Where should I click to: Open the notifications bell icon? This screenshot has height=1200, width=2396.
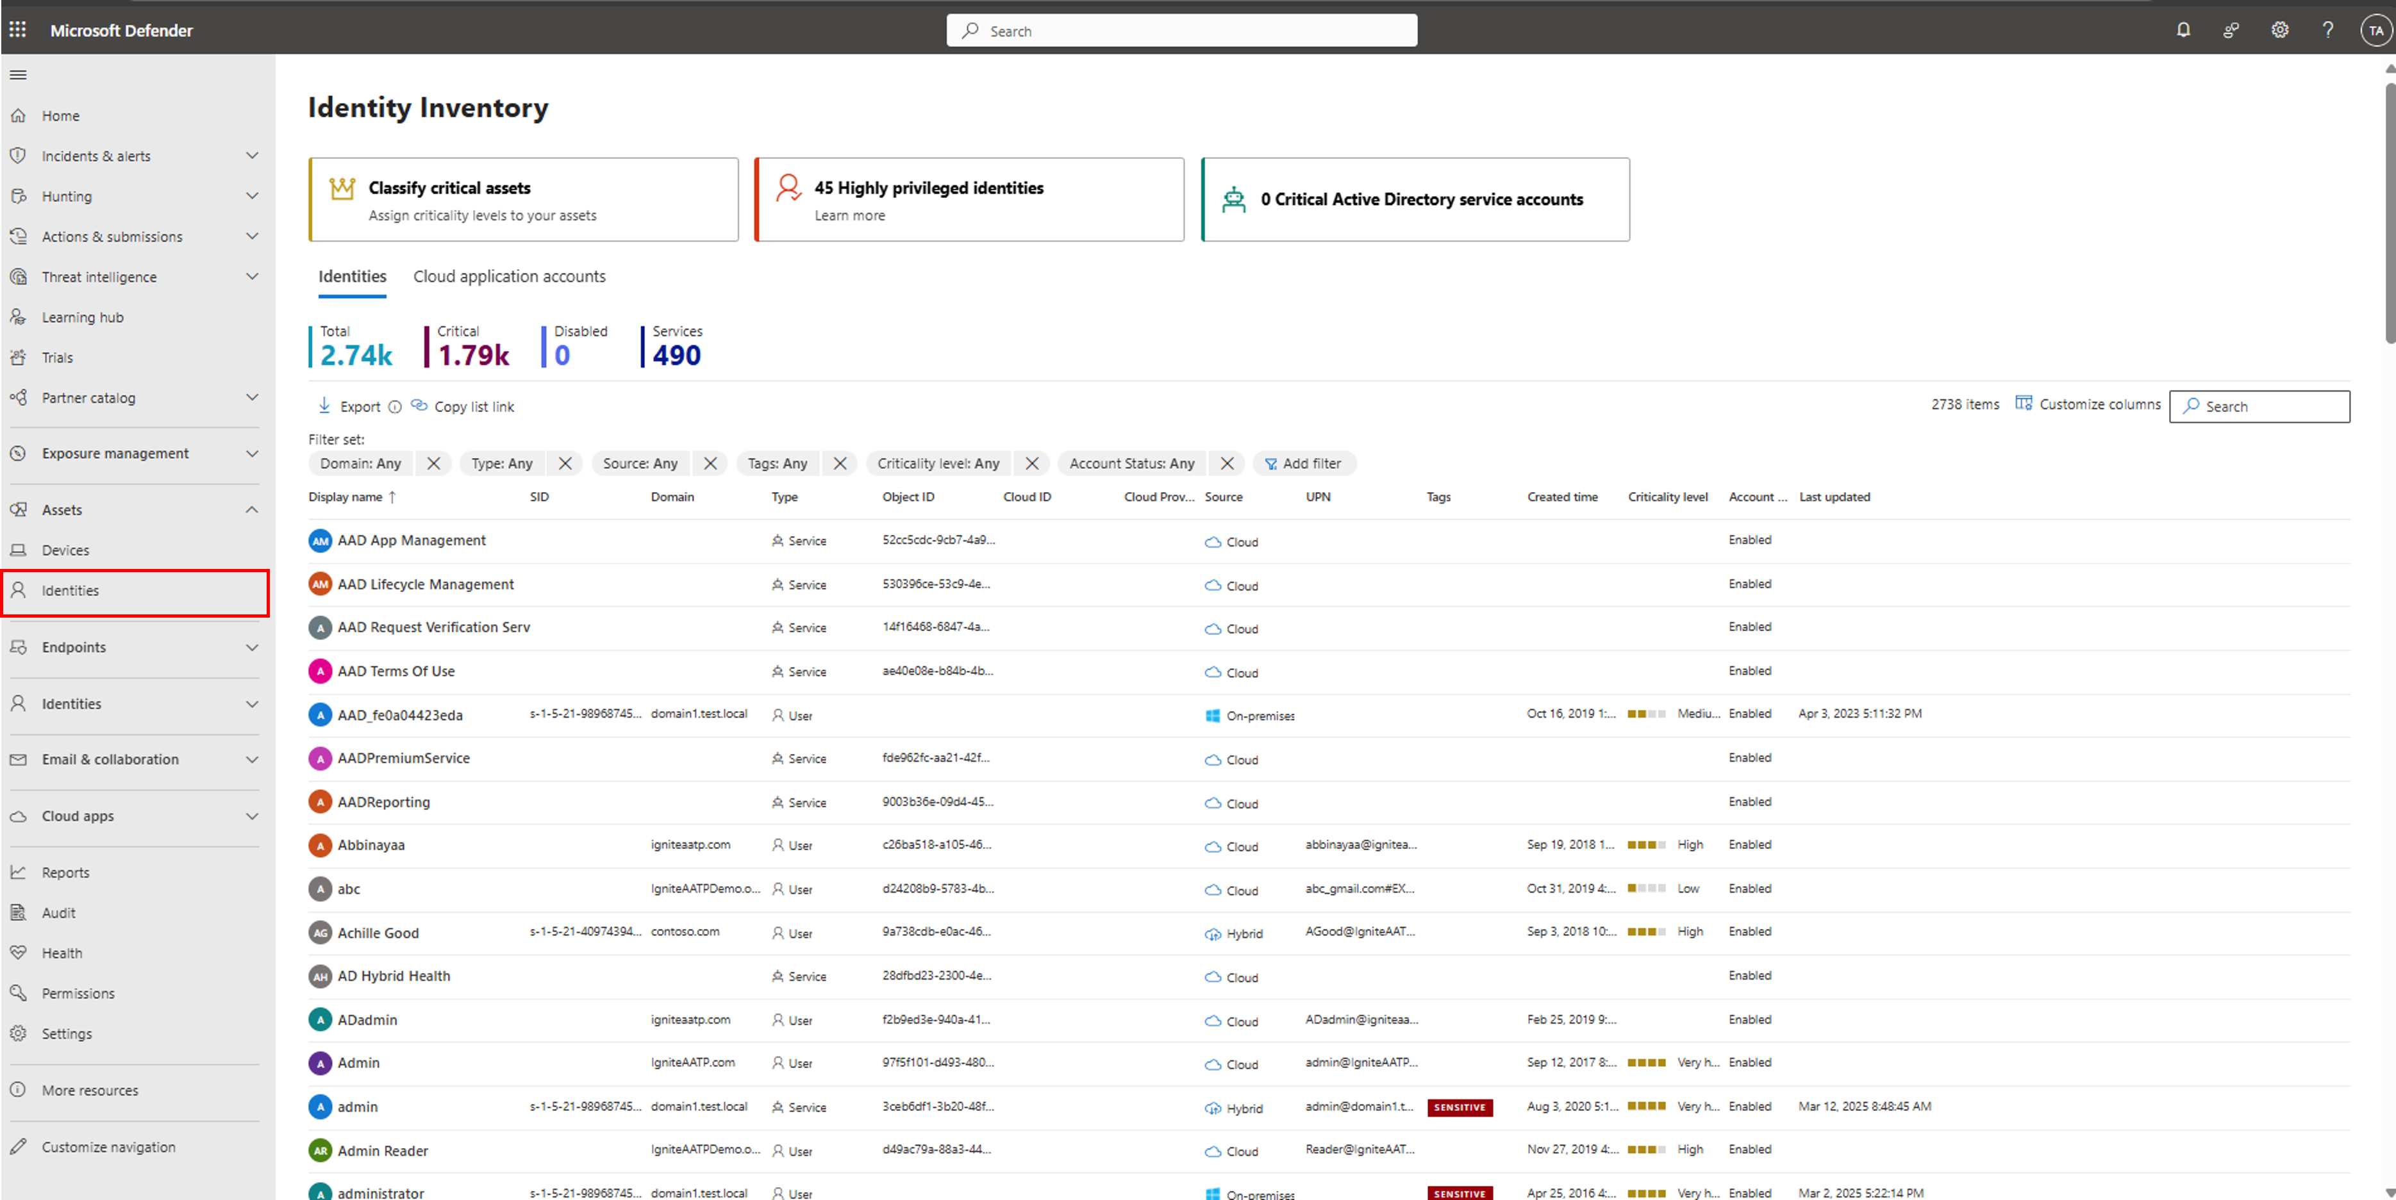coord(2183,29)
